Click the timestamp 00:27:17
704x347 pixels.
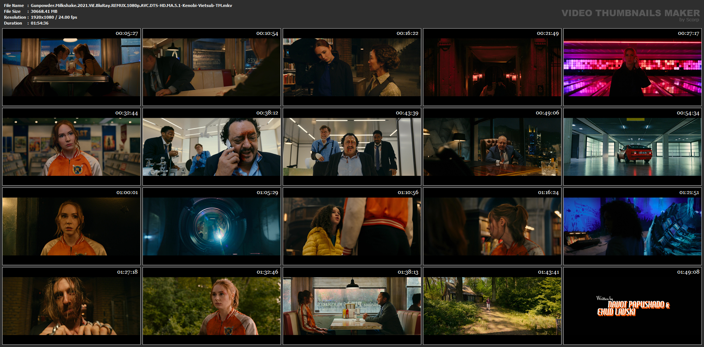tap(688, 33)
